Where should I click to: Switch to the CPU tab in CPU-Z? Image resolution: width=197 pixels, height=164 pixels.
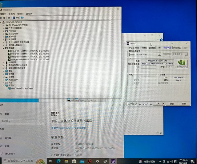coord(130,48)
